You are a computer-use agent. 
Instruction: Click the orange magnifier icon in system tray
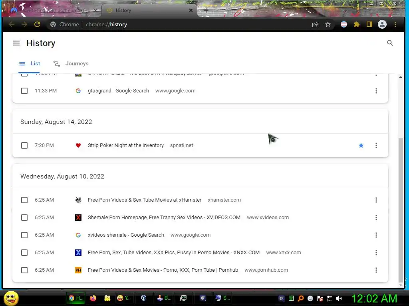click(301, 298)
